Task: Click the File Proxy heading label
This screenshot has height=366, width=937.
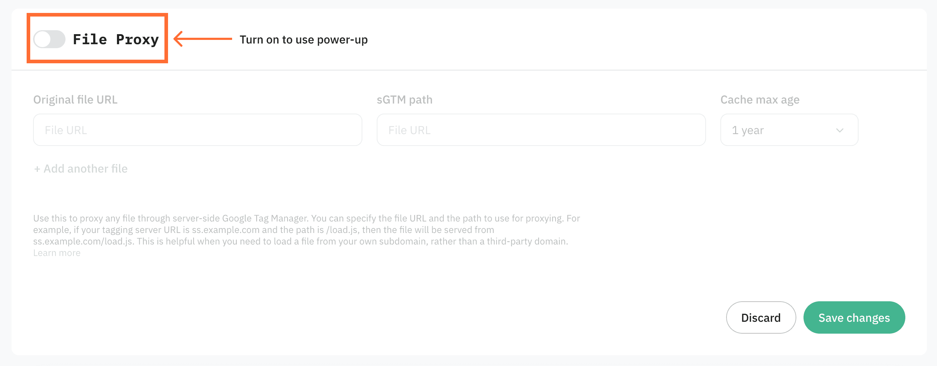Action: coord(116,39)
